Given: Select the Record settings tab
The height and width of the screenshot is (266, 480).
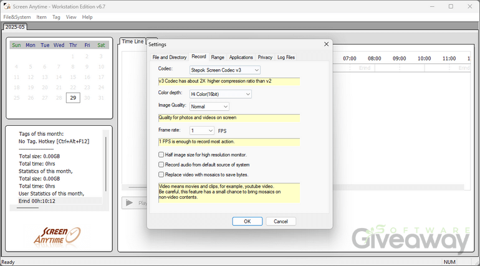Looking at the screenshot, I should 199,57.
